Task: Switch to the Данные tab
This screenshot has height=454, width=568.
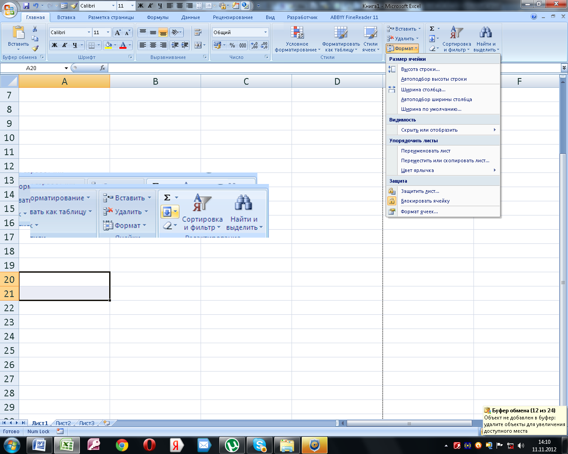Action: pyautogui.click(x=190, y=17)
